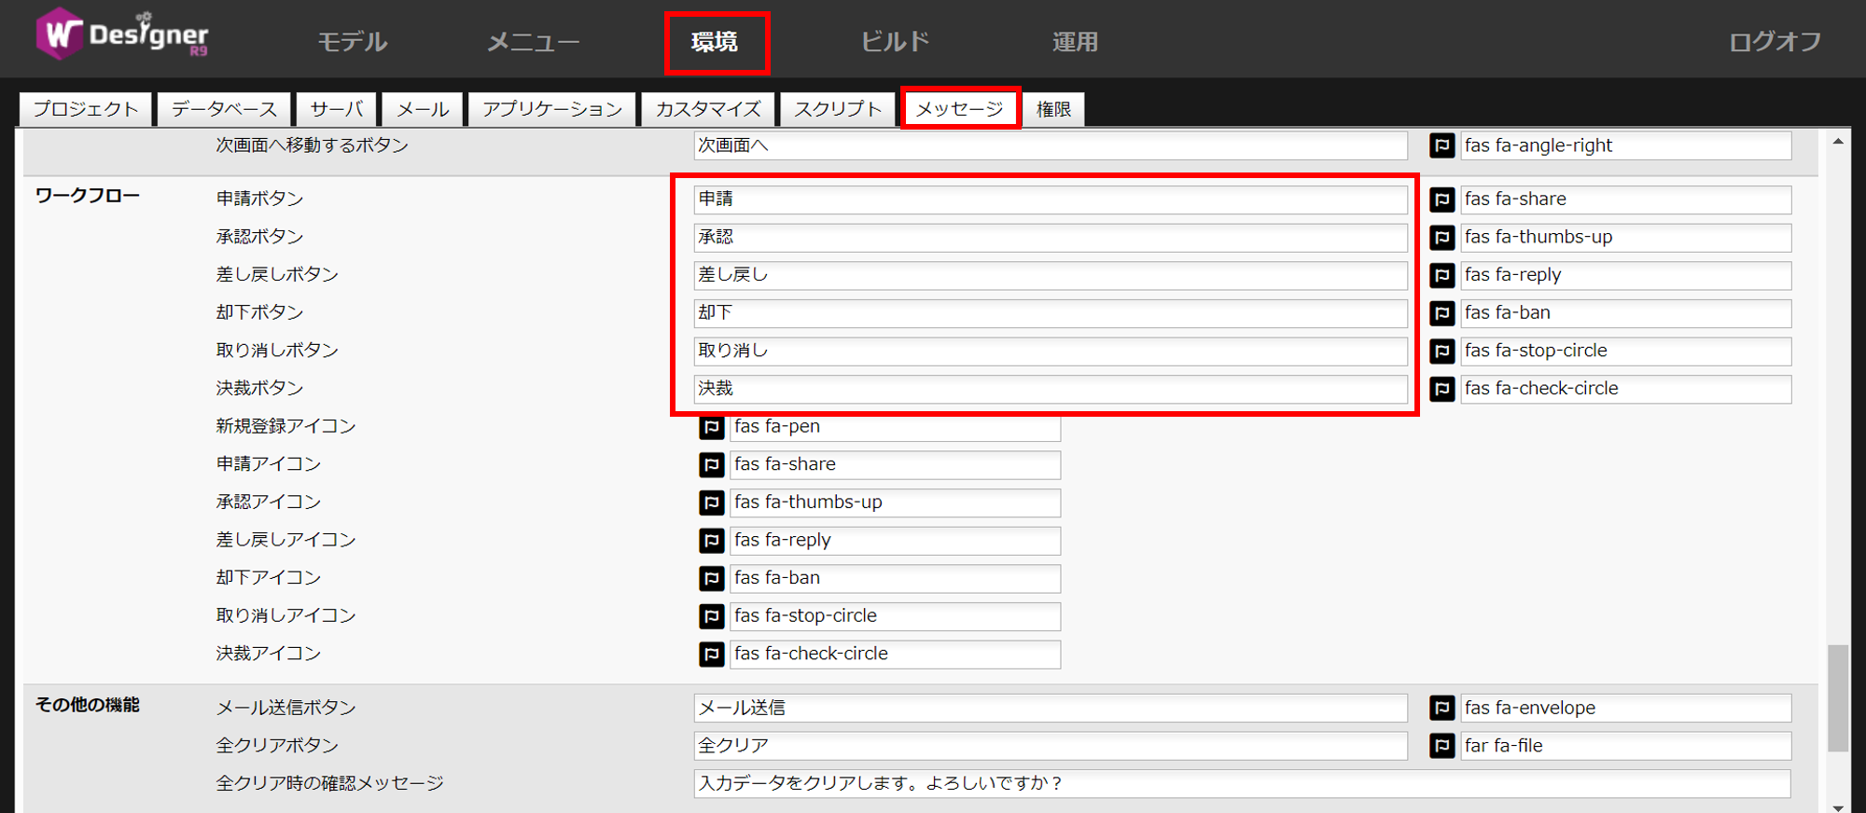Click the 決裁 button label field
Viewport: 1866px width, 813px height.
click(1051, 389)
